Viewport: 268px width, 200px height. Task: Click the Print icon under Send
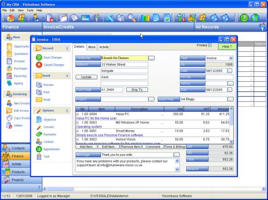point(39,92)
